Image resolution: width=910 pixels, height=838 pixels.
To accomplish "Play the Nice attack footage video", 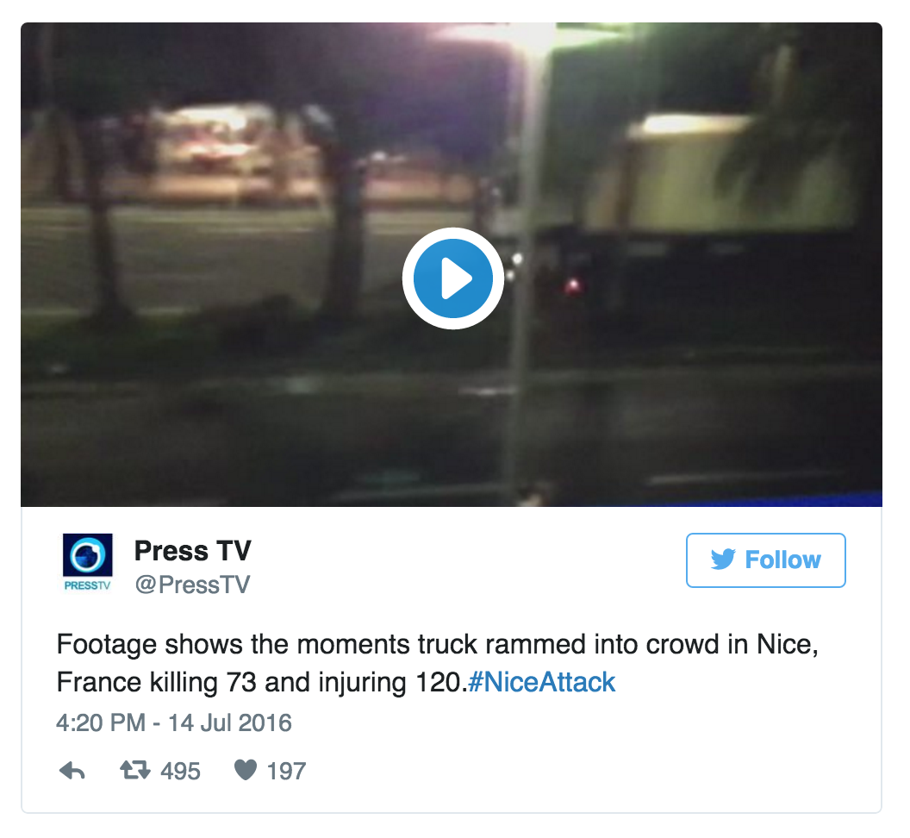I will click(x=452, y=278).
